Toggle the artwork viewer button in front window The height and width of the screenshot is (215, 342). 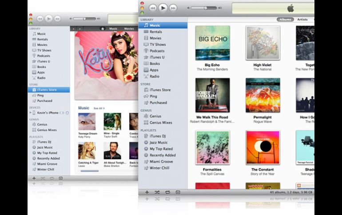pyautogui.click(x=178, y=192)
